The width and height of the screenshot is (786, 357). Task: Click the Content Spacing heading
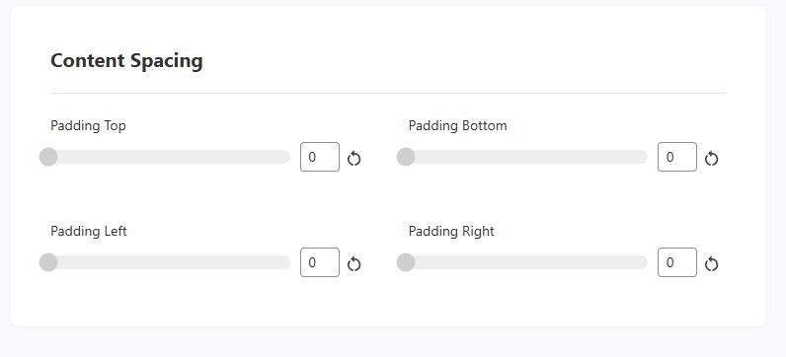[126, 60]
